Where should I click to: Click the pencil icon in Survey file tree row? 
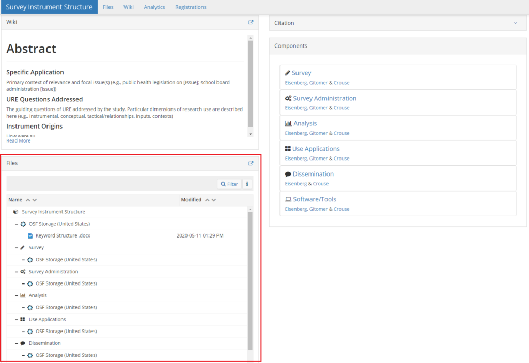[23, 248]
